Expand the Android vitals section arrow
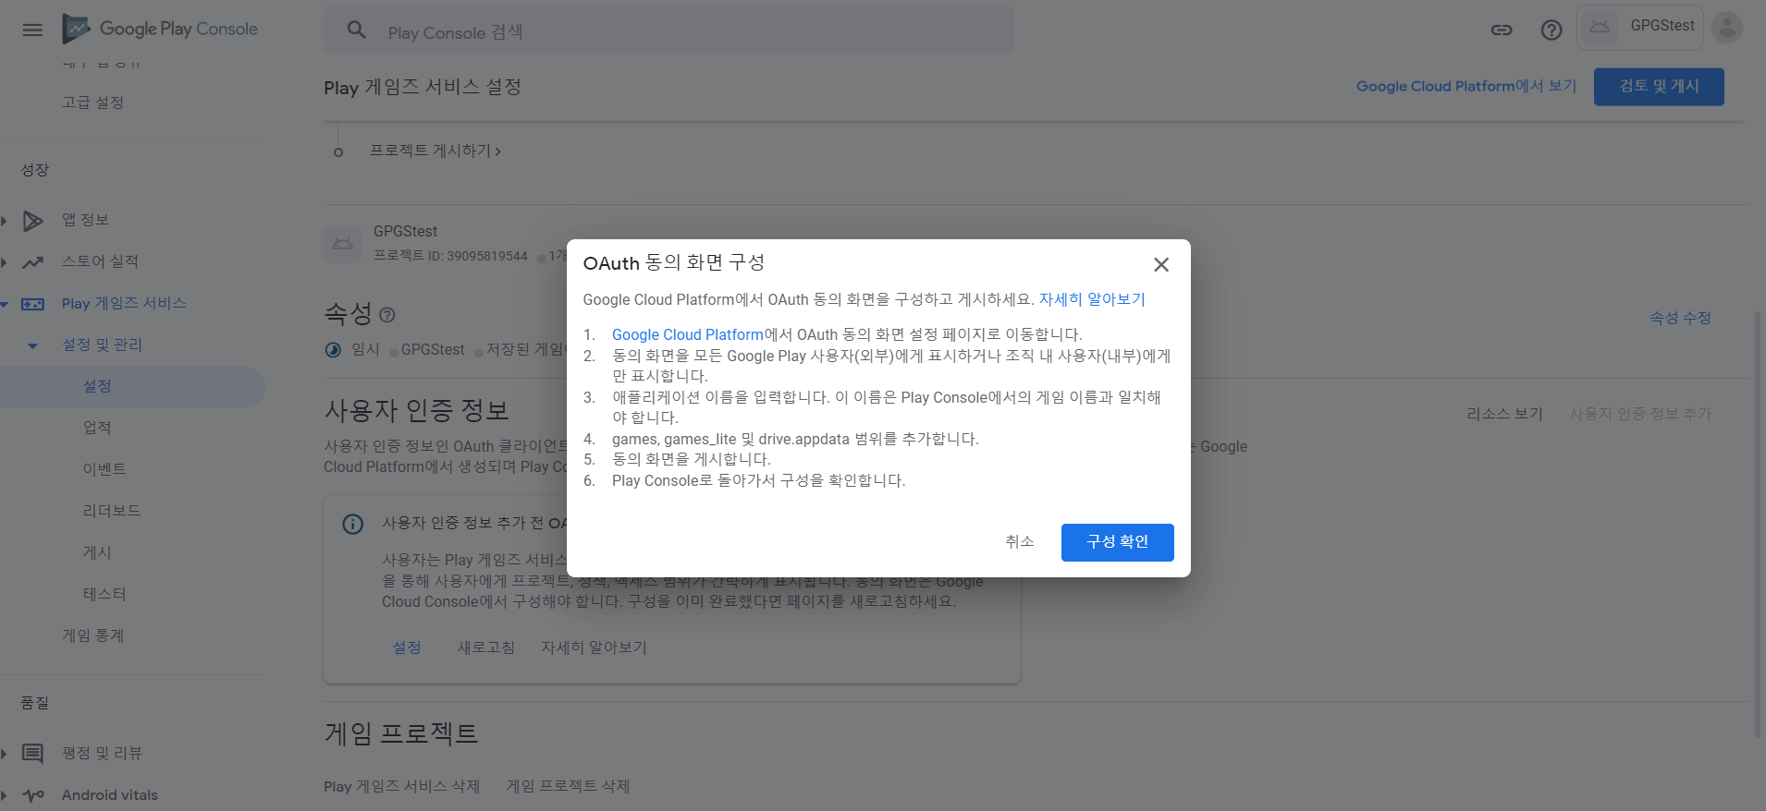Image resolution: width=1766 pixels, height=811 pixels. coord(4,795)
